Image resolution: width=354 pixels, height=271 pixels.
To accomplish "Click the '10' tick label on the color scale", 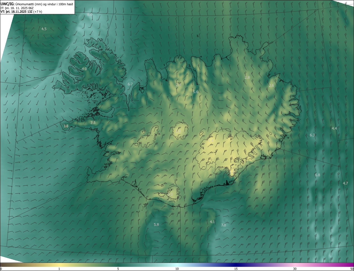I will pos(177,269).
